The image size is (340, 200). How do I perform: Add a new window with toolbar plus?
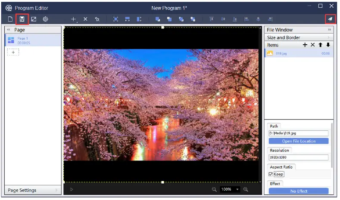(74, 19)
